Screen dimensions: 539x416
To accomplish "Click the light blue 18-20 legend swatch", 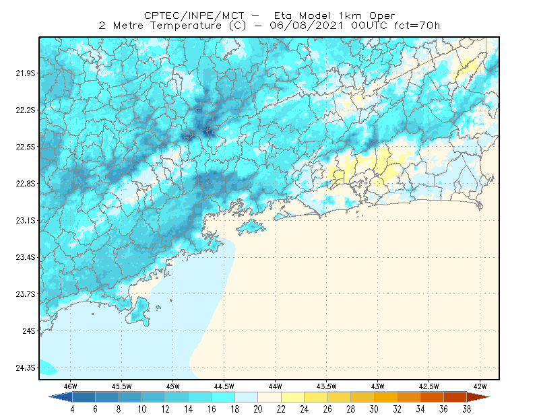I will coord(247,397).
